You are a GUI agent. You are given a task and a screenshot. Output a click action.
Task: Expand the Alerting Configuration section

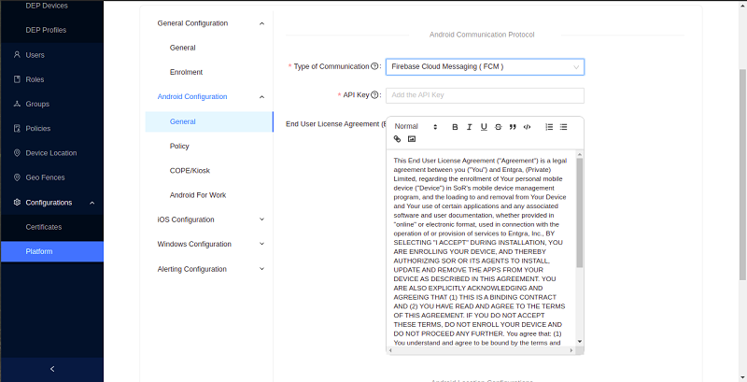click(209, 269)
